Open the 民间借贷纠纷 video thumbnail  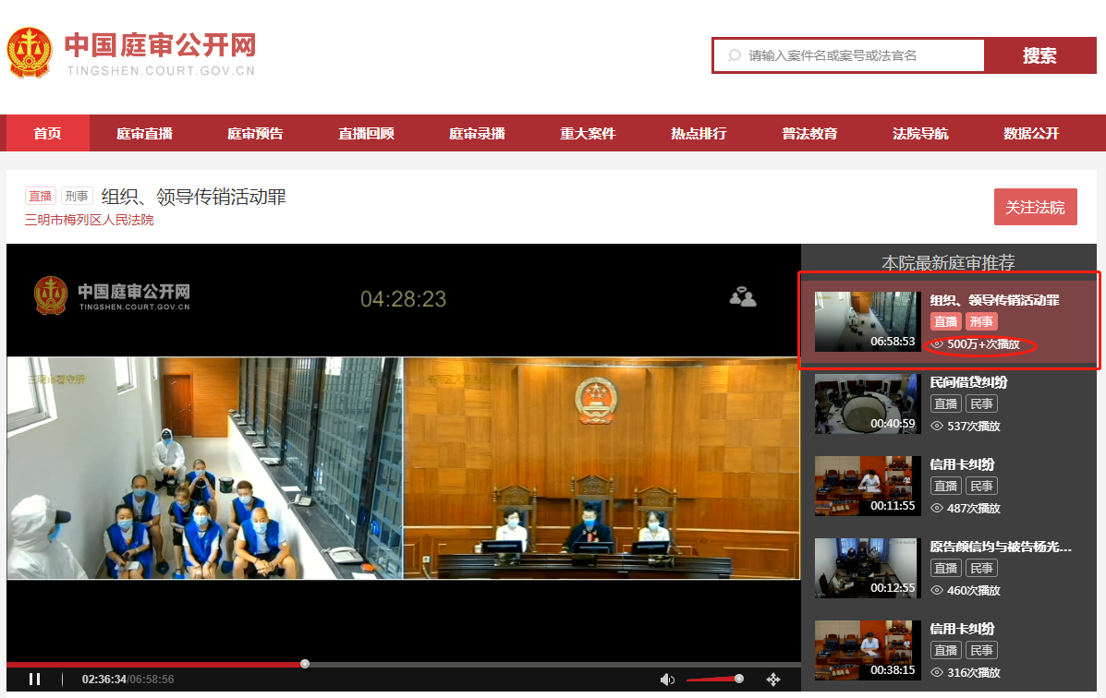(x=867, y=403)
